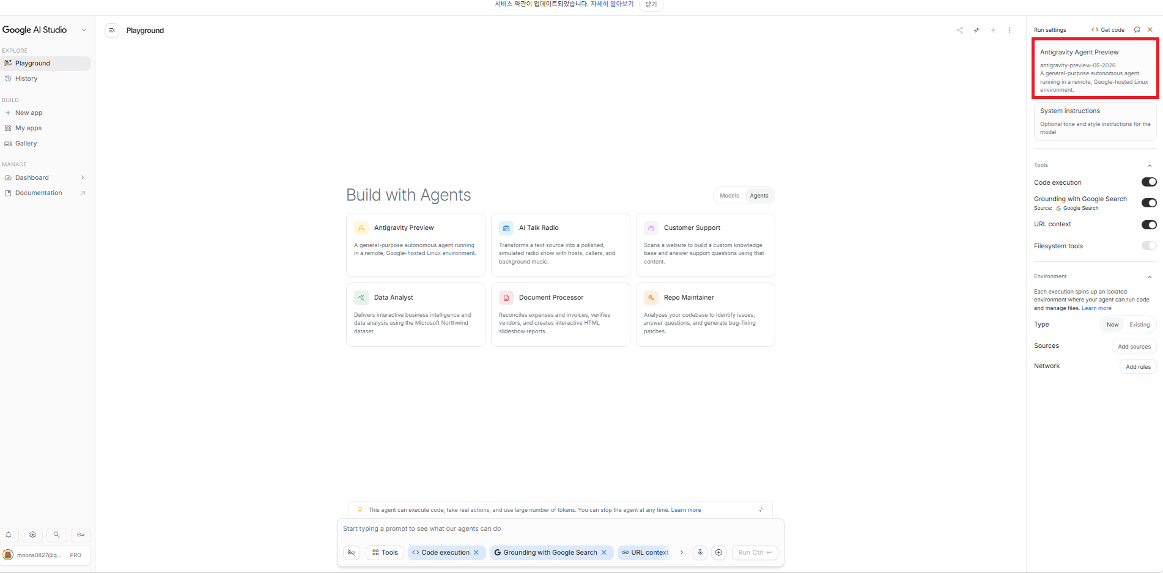
Task: Open Documentation in the sidebar
Action: point(46,193)
